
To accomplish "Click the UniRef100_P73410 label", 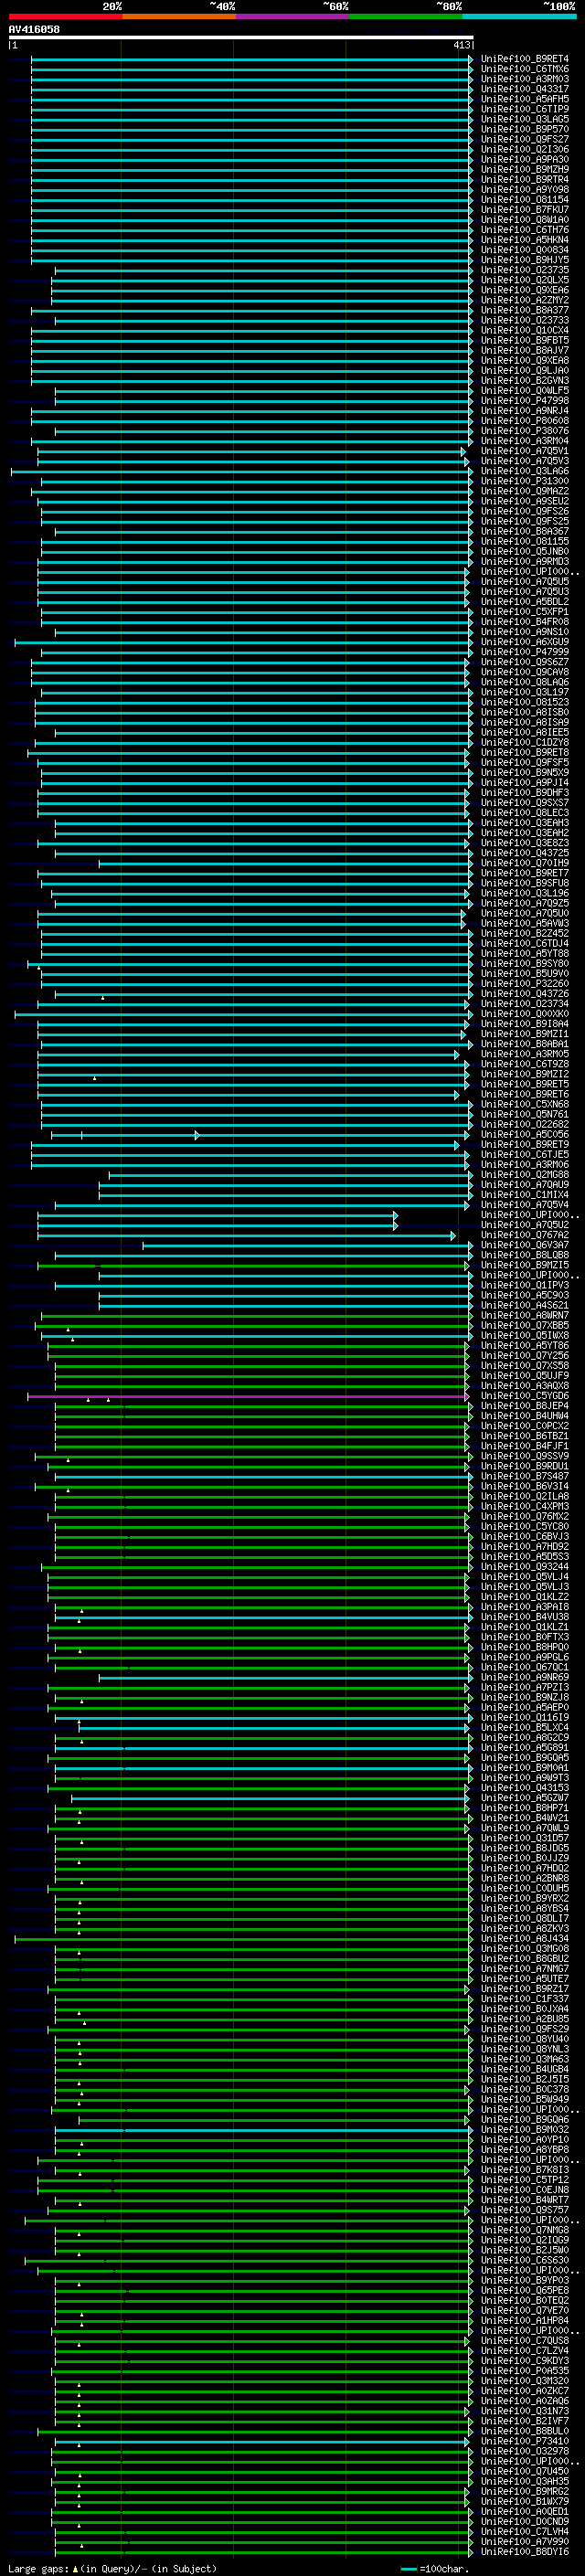I will coord(524,2441).
